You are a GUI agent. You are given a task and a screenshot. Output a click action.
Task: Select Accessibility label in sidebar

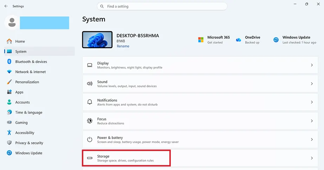pos(25,133)
